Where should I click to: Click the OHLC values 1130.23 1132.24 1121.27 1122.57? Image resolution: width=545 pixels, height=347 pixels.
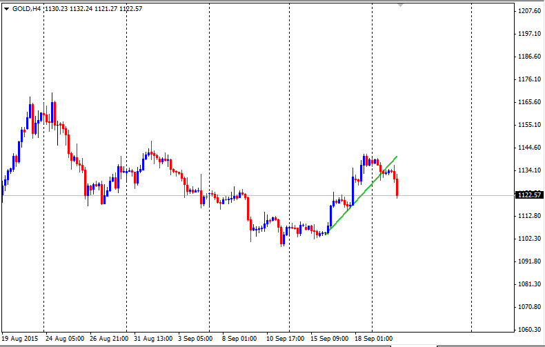94,9
